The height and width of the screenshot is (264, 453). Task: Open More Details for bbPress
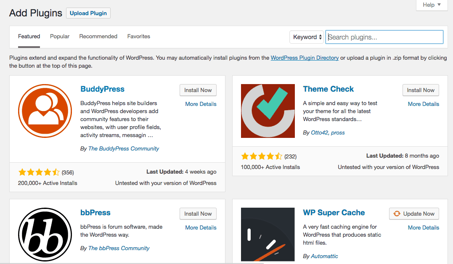click(x=201, y=227)
